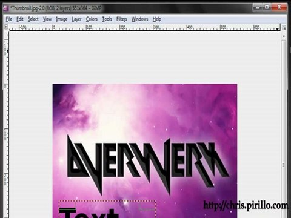Click the GIMP window icon in title bar
This screenshot has width=291, height=218.
(x=6, y=8)
